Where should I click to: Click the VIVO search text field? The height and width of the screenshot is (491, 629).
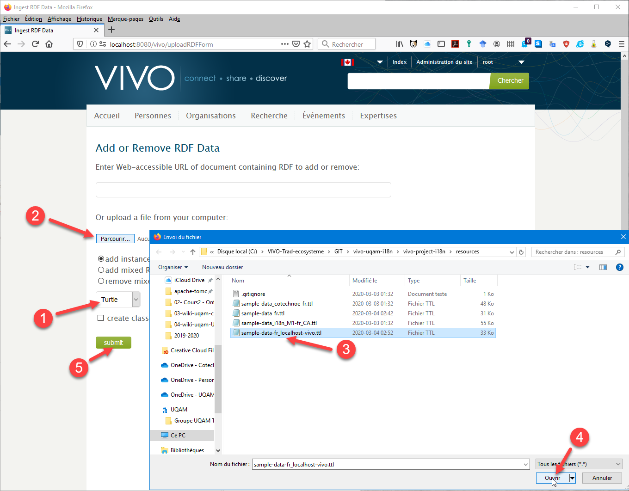(x=419, y=81)
